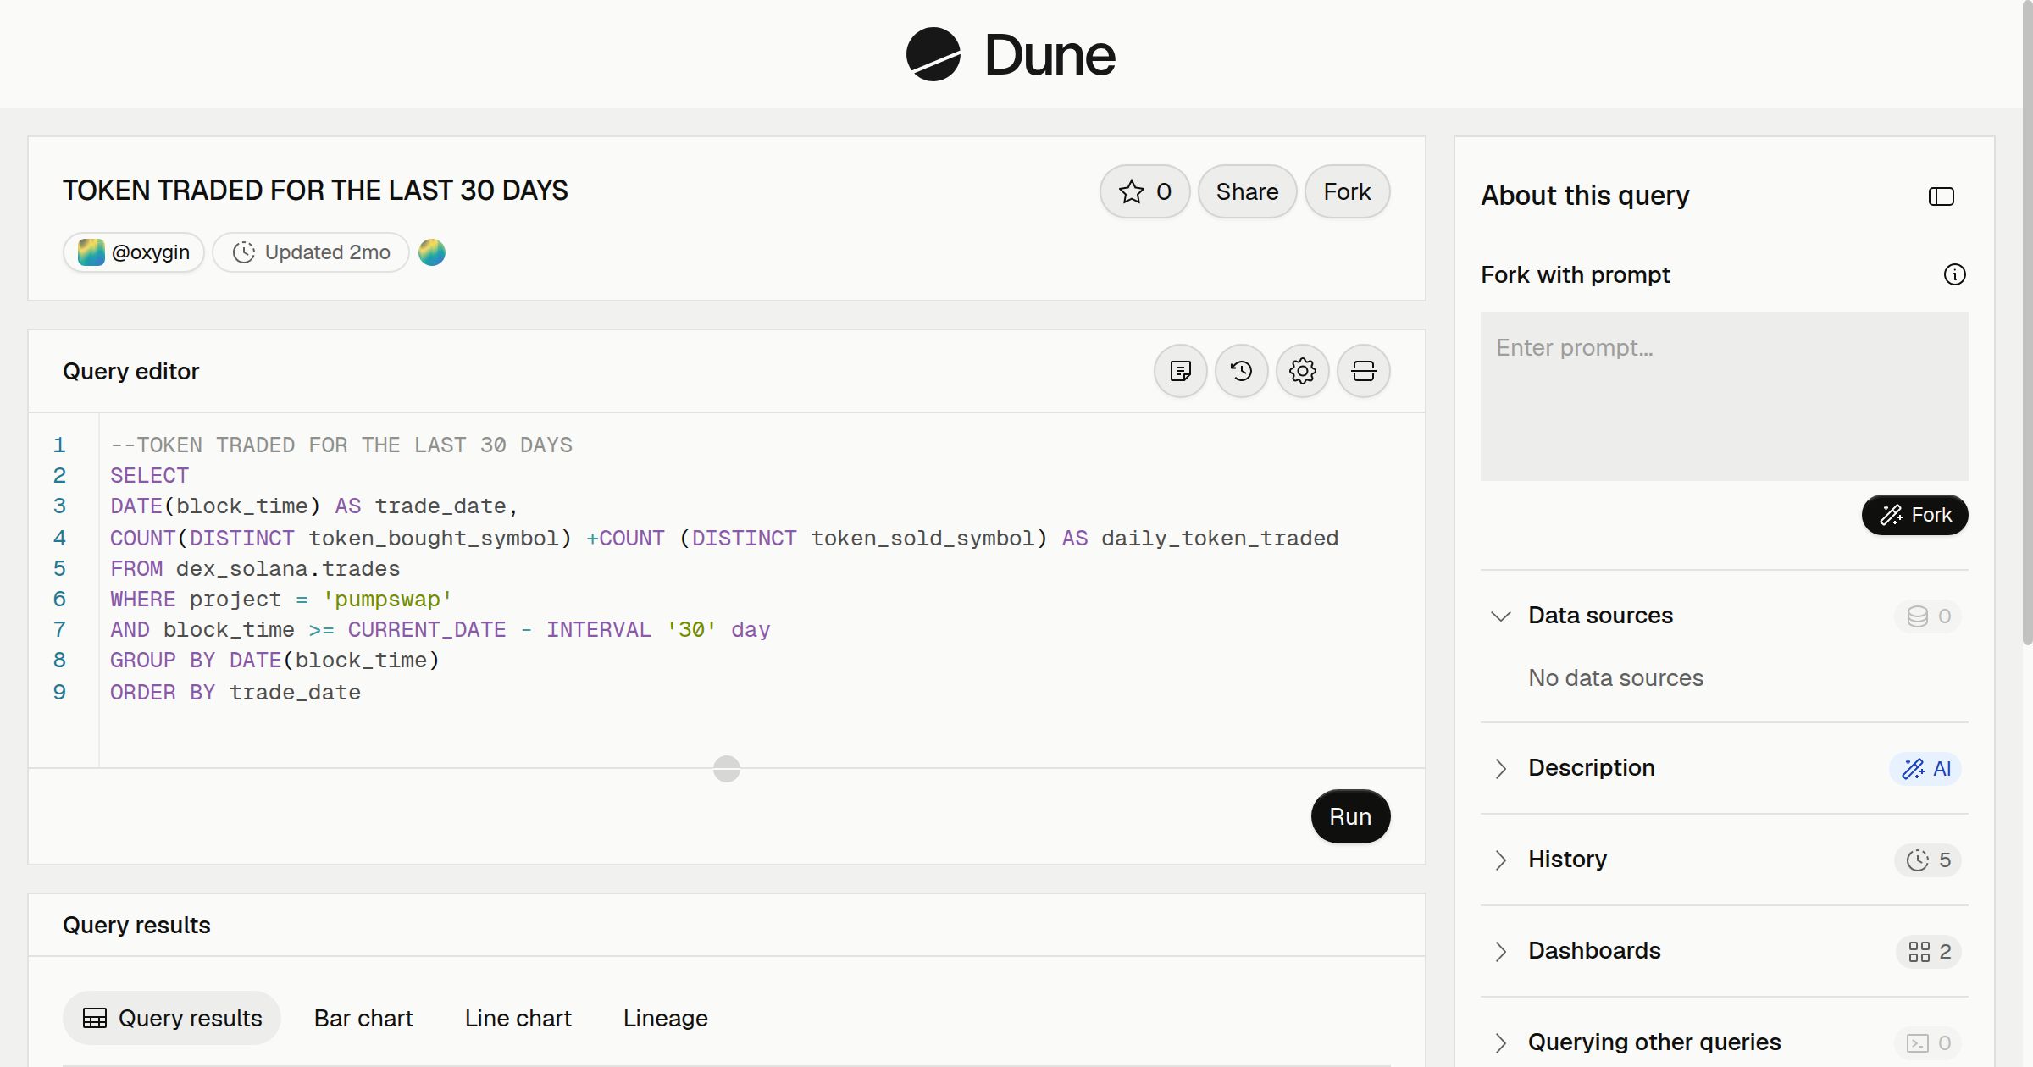This screenshot has height=1067, width=2033.
Task: Click the Data sources count badge
Action: pyautogui.click(x=1928, y=616)
